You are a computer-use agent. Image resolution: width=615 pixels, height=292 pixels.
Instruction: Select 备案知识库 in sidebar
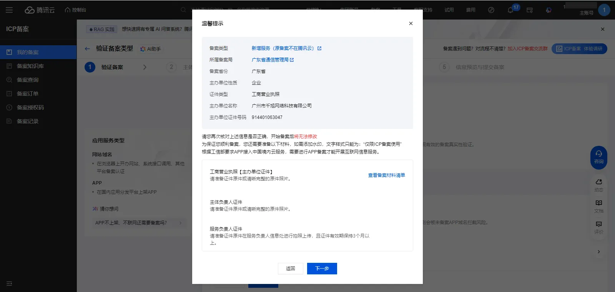pyautogui.click(x=38, y=66)
